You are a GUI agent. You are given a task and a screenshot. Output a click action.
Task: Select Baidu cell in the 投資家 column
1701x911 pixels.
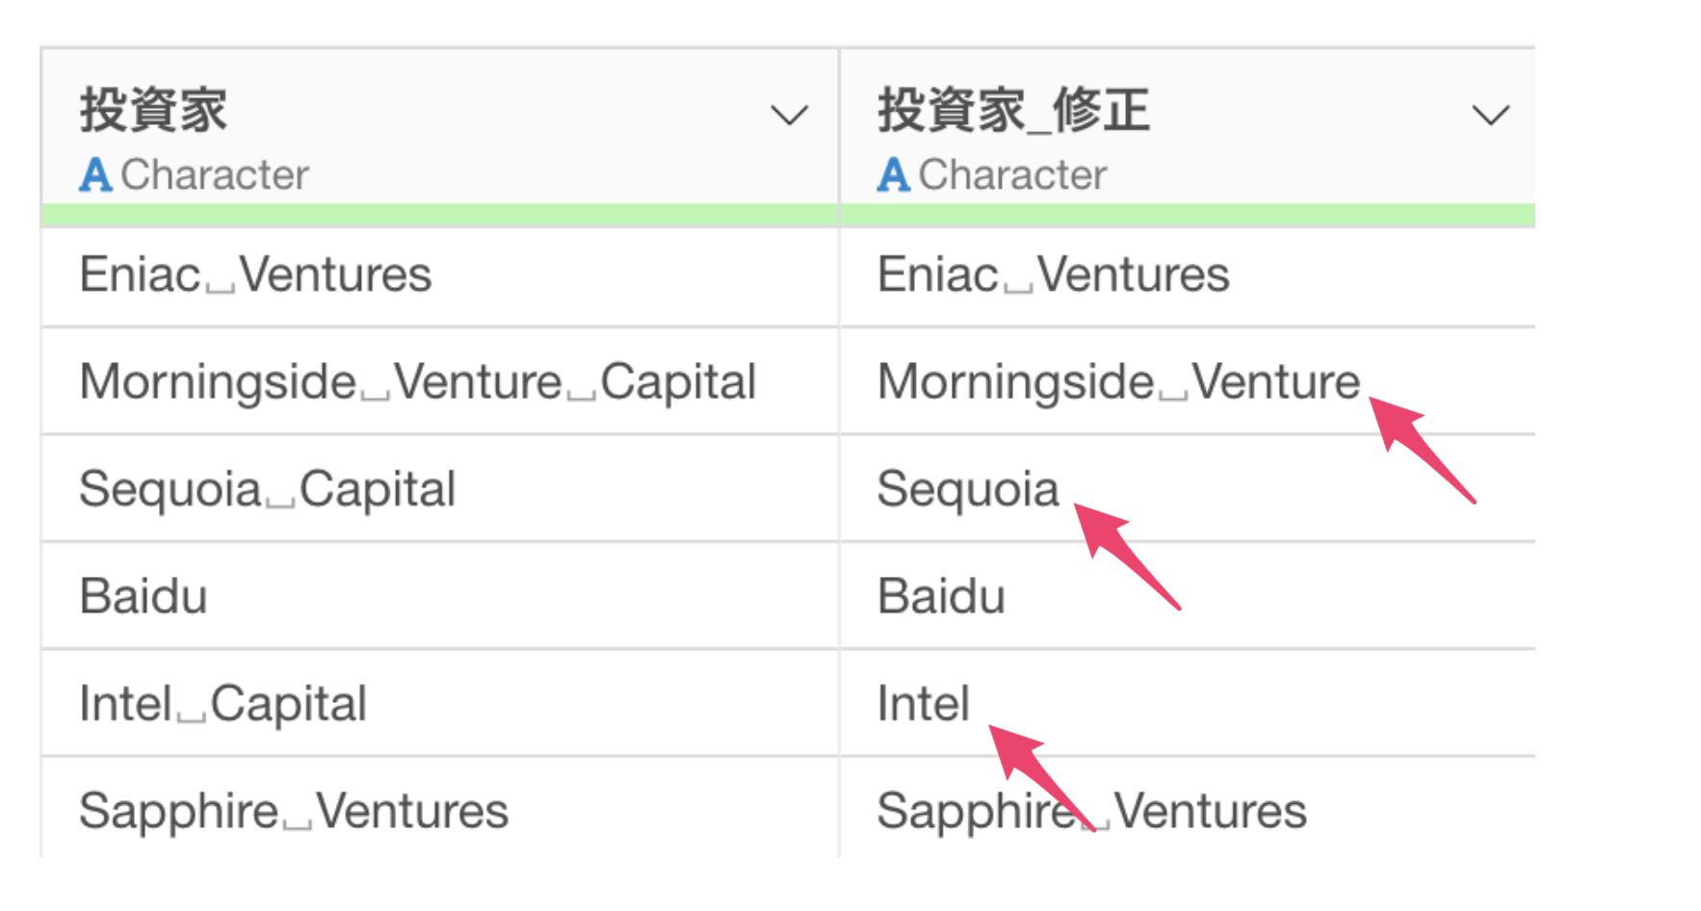[x=440, y=595]
